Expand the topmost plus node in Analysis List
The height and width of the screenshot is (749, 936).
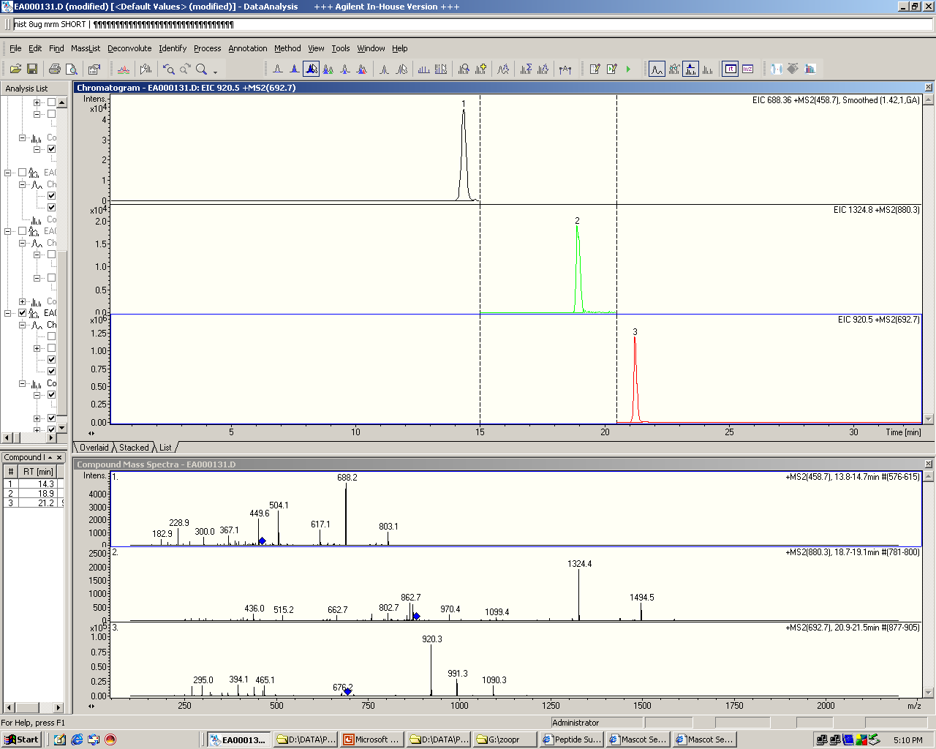(37, 102)
